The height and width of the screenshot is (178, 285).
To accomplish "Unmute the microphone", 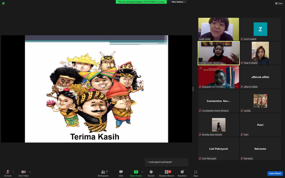I will click(x=8, y=173).
